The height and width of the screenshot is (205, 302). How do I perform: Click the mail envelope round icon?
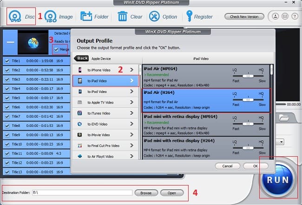(285, 17)
